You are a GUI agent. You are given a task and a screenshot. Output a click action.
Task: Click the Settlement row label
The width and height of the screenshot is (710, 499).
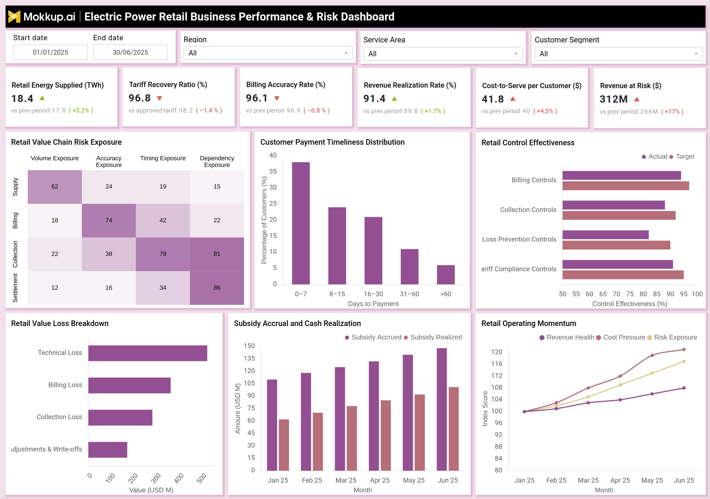[x=15, y=288]
